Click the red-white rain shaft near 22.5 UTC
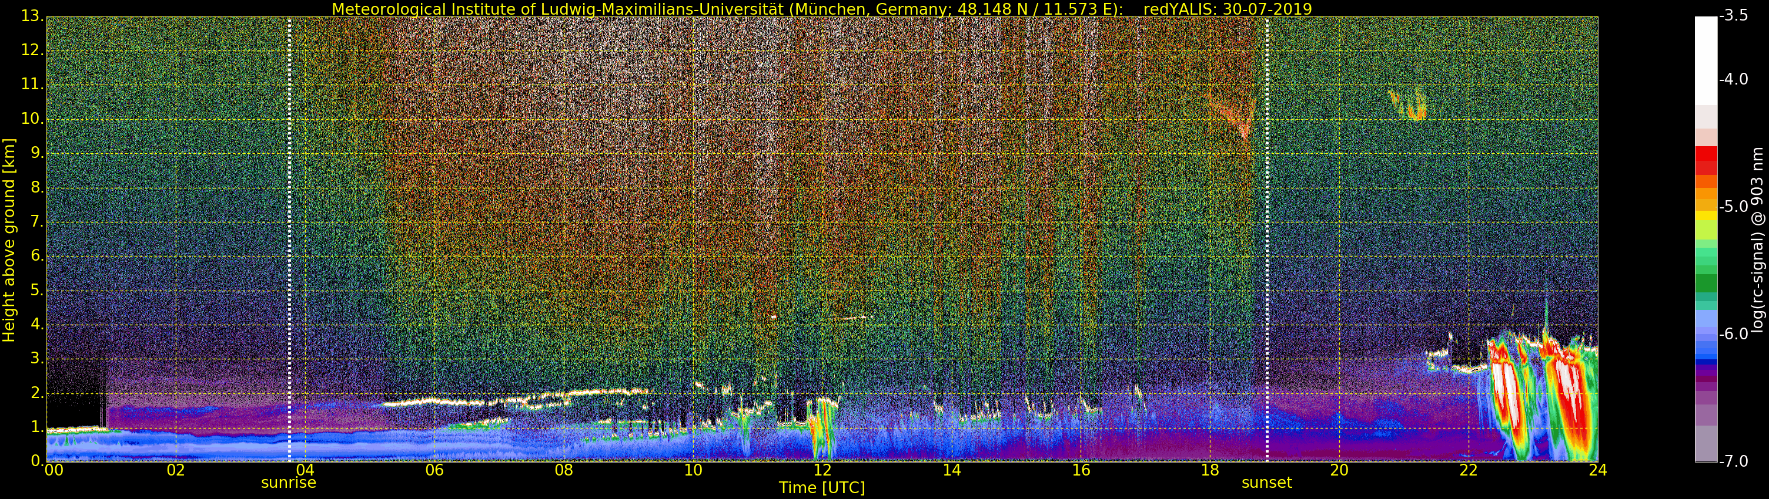 1509,397
